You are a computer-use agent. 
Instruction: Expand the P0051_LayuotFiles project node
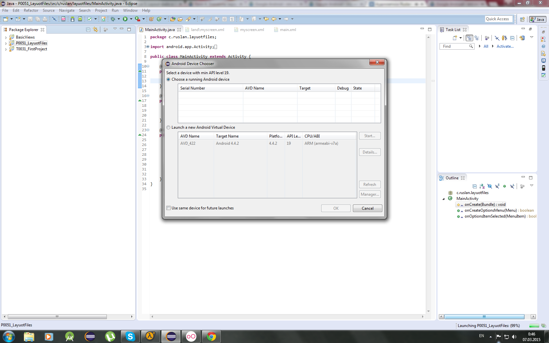click(6, 43)
